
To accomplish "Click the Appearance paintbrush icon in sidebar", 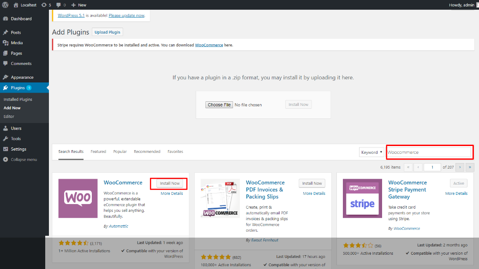I will tap(6, 77).
